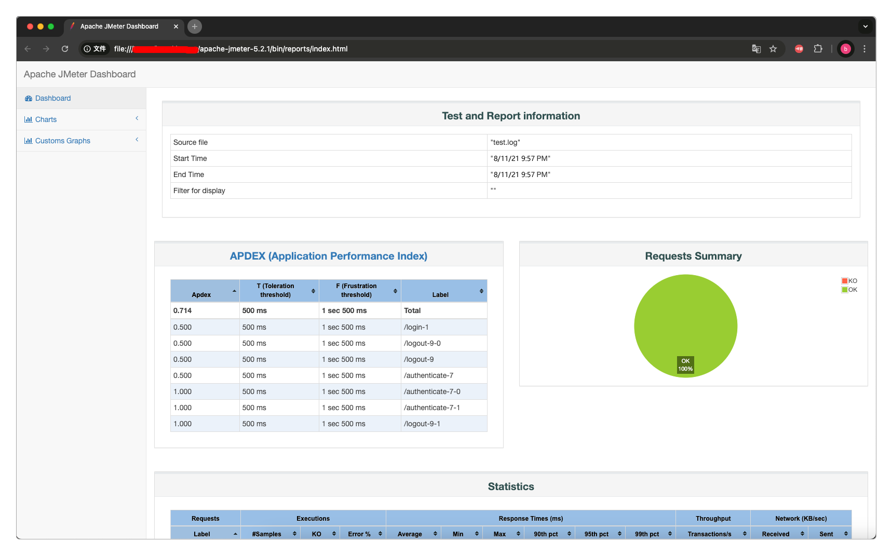This screenshot has width=892, height=555.
Task: Open the new tab plus button
Action: pos(195,26)
